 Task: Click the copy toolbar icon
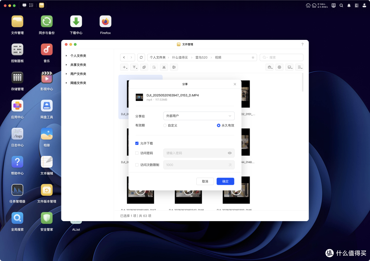(144, 67)
